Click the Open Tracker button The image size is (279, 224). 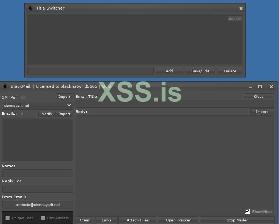coord(178,220)
